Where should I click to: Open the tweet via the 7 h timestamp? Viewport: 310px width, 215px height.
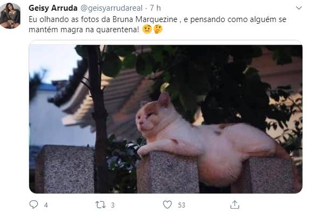(x=155, y=8)
